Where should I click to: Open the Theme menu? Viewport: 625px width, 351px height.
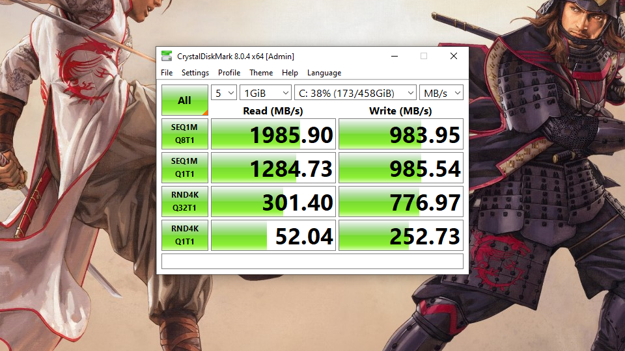click(x=261, y=73)
